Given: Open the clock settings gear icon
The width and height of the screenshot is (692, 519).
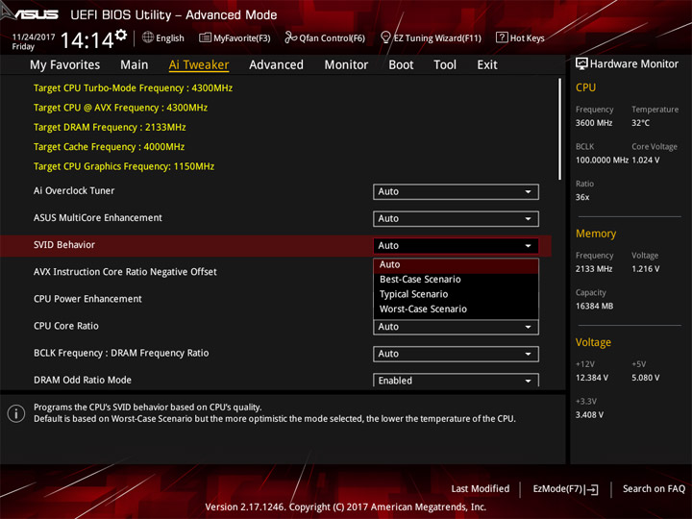Looking at the screenshot, I should [x=121, y=35].
